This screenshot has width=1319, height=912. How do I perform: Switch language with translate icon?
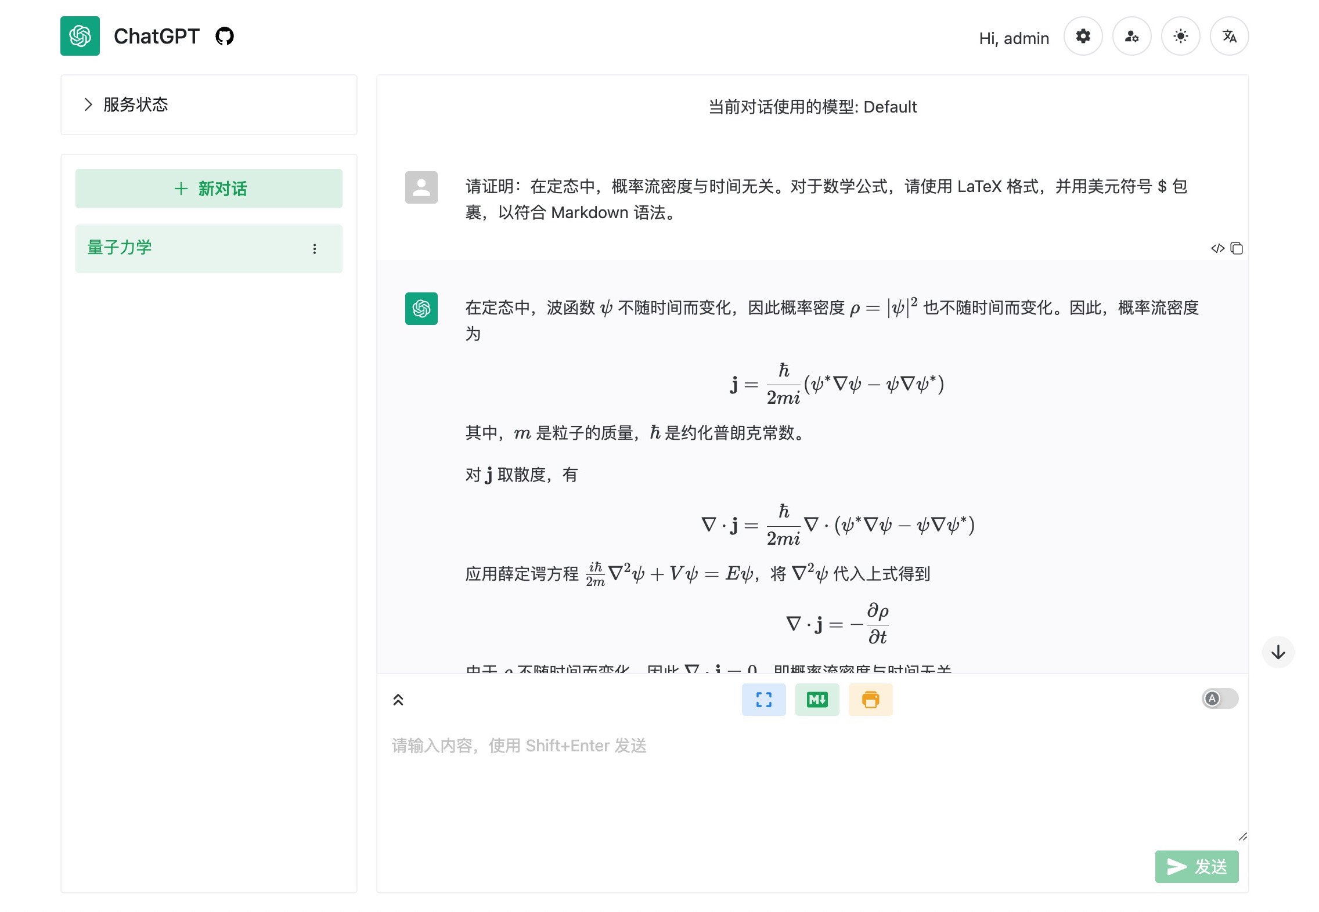point(1229,37)
